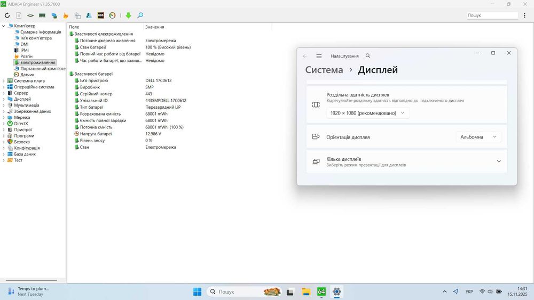Screen dimensions: 534x300
Task: Open Settings hamburger navigation menu
Action: 319,56
